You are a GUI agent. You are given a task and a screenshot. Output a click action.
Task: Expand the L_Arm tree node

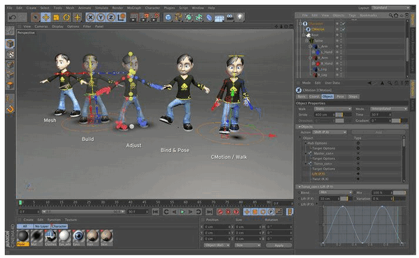(310, 47)
